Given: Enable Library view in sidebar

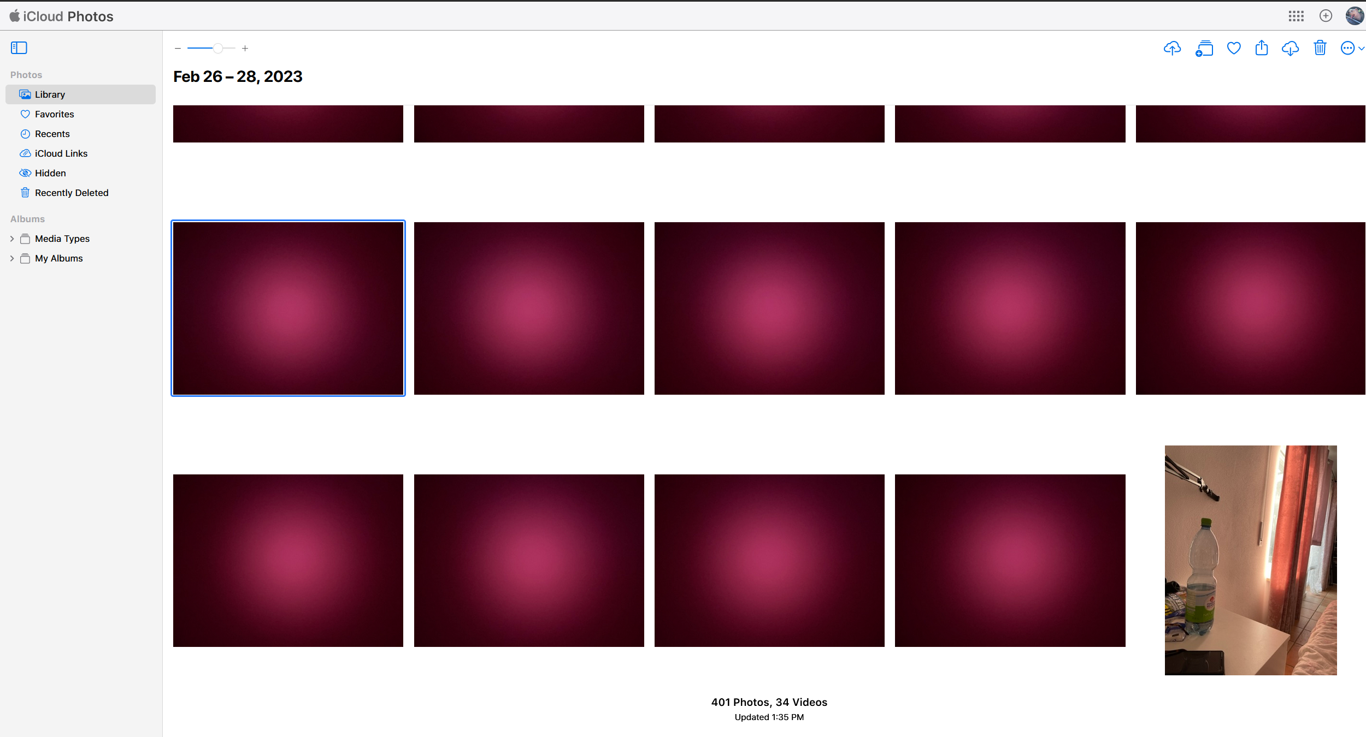Looking at the screenshot, I should 50,94.
